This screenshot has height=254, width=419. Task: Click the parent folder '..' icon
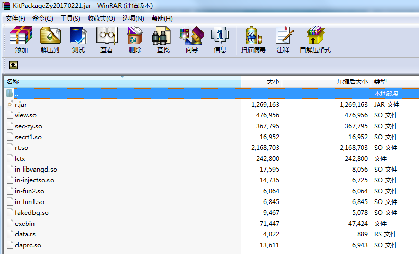pyautogui.click(x=10, y=93)
